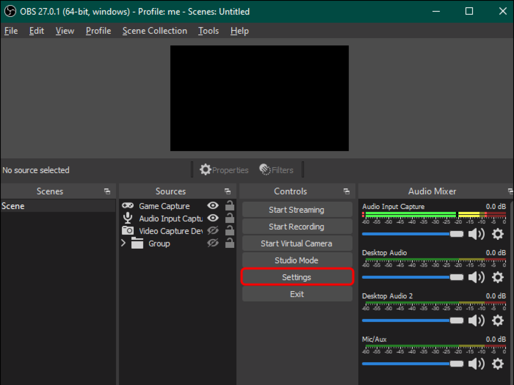Screen dimensions: 514x385
Task: Open the Filters icon above Controls
Action: (x=265, y=170)
